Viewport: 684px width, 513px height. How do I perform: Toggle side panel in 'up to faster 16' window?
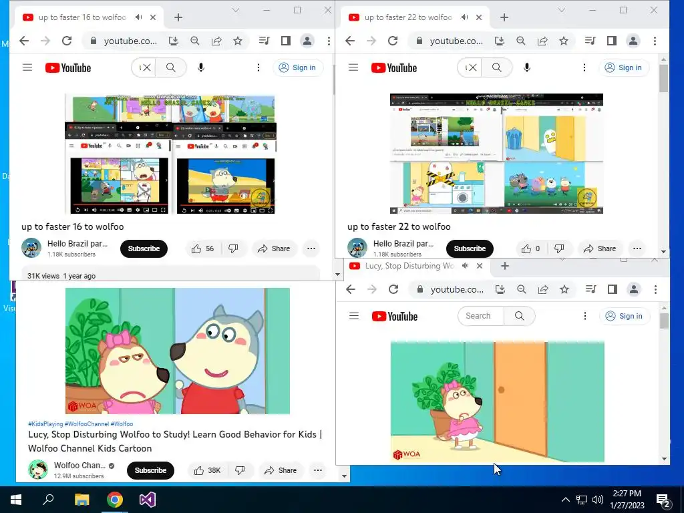(286, 41)
